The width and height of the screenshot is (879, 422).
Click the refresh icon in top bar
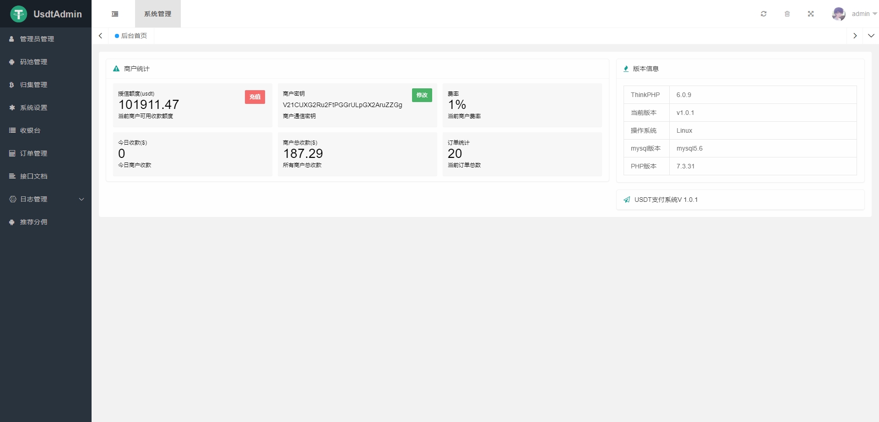(764, 14)
